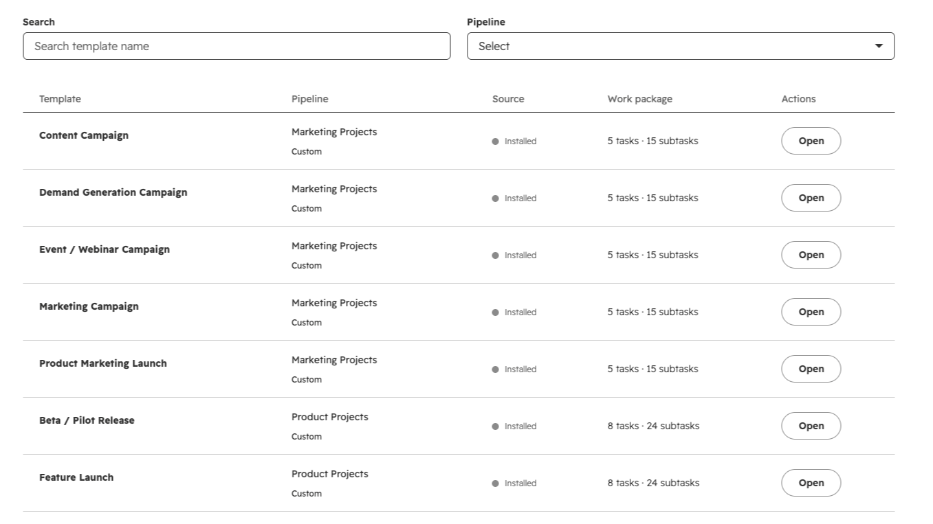Viewport: 933px width, 524px height.
Task: Click the Actions column header
Action: coord(799,99)
